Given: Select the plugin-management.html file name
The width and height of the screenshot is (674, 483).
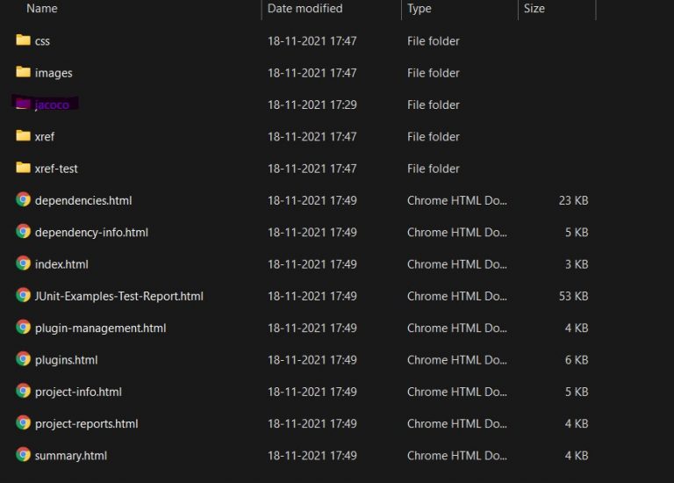Looking at the screenshot, I should click(101, 328).
